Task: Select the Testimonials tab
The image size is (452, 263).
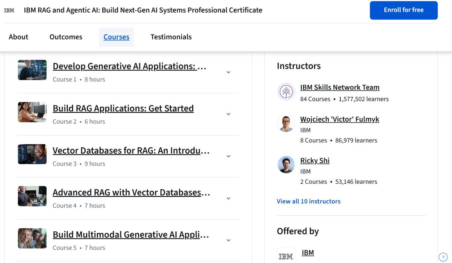Action: click(171, 37)
